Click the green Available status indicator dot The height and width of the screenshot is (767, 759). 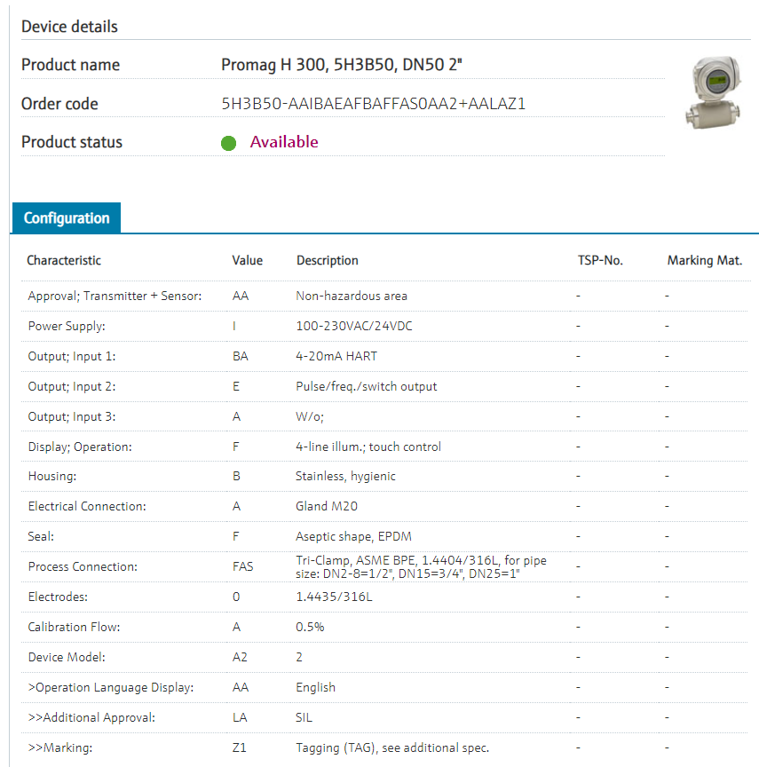(228, 143)
